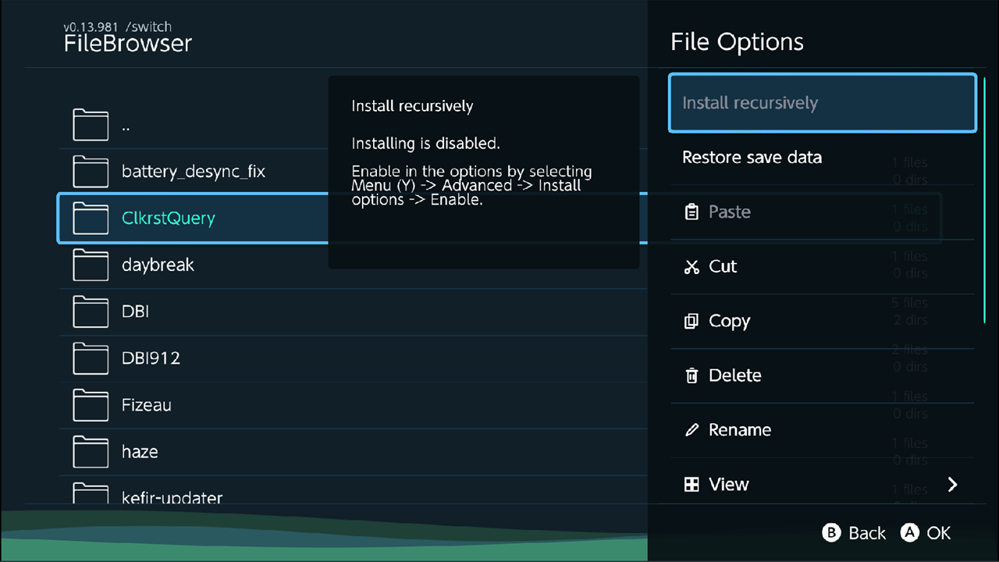This screenshot has width=999, height=562.
Task: Click the battery_desync_fix folder icon
Action: pyautogui.click(x=91, y=172)
